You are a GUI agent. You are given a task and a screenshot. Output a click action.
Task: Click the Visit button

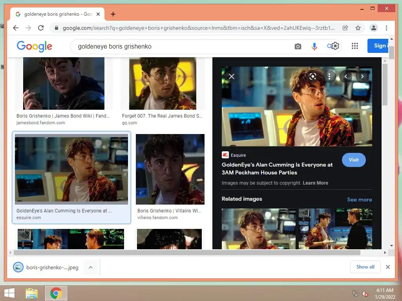point(354,160)
